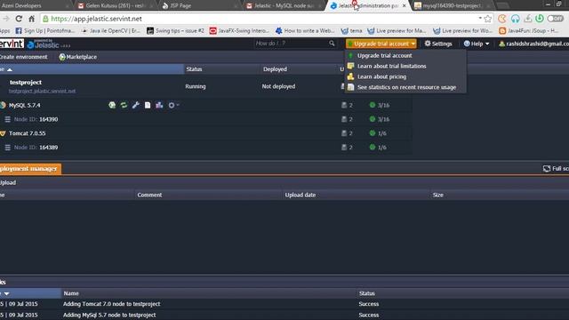Viewport: 569px width, 320px height.
Task: Click the headphones extension icon
Action: pos(516,19)
